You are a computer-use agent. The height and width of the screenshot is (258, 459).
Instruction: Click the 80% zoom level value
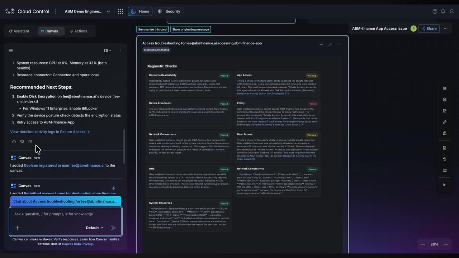point(434,244)
